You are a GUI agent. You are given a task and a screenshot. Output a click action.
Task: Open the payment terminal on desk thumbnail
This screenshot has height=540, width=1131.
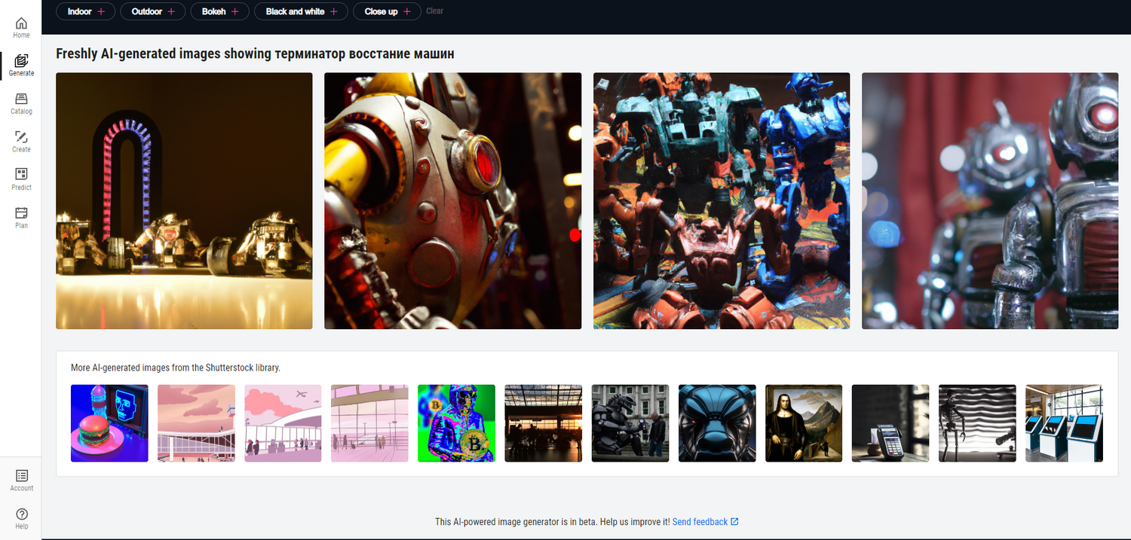(x=890, y=423)
